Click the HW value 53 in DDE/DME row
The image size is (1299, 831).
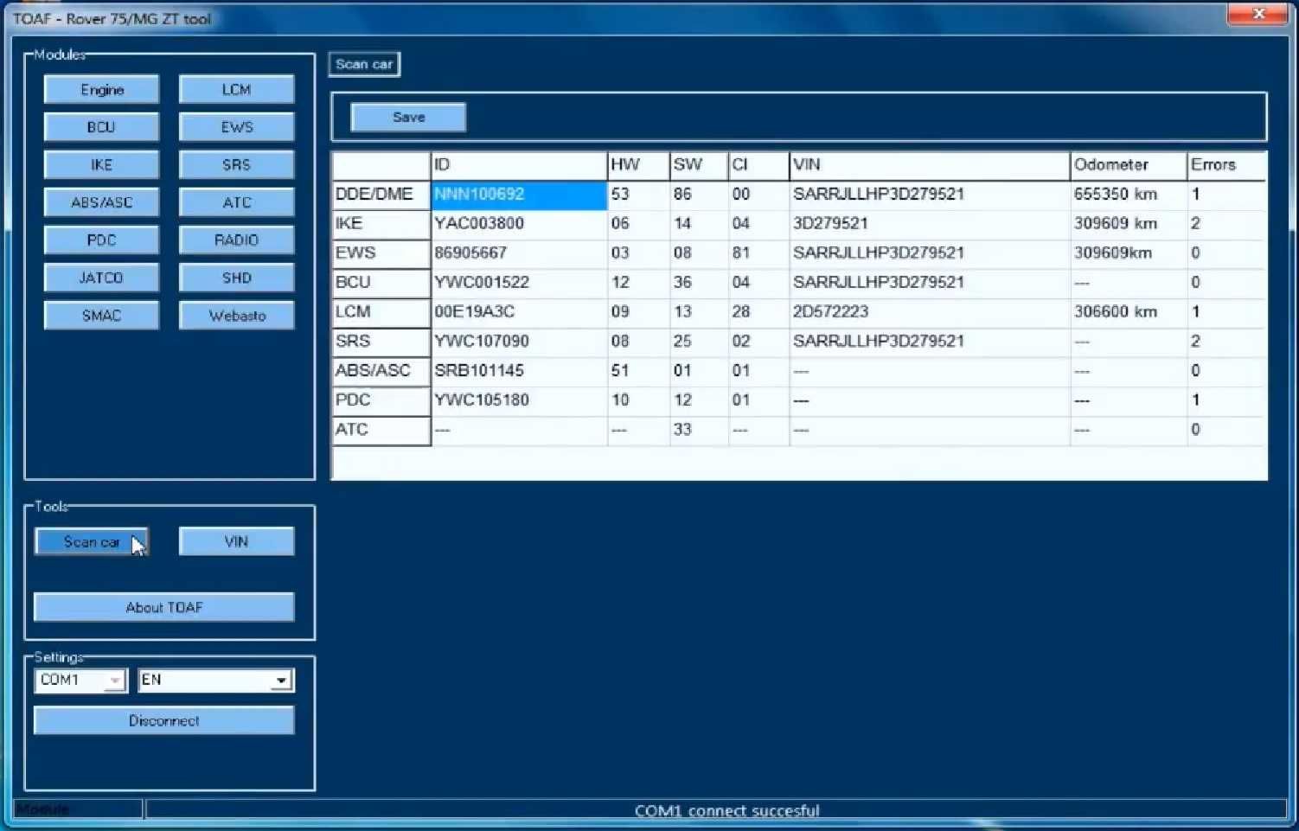point(638,195)
